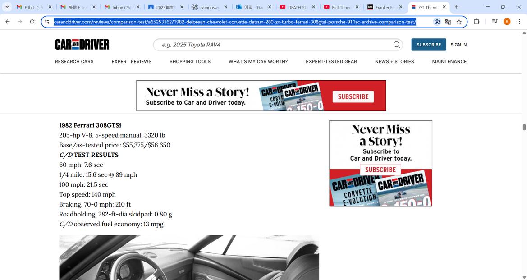Screen dimensions: 527x280
Task: Click the Car and Driver logo
Action: [82, 44]
